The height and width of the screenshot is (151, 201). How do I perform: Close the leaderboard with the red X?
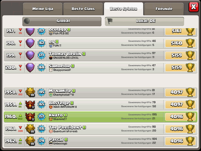193,7
